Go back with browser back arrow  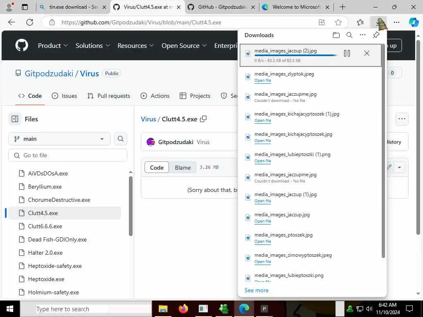coord(12,22)
